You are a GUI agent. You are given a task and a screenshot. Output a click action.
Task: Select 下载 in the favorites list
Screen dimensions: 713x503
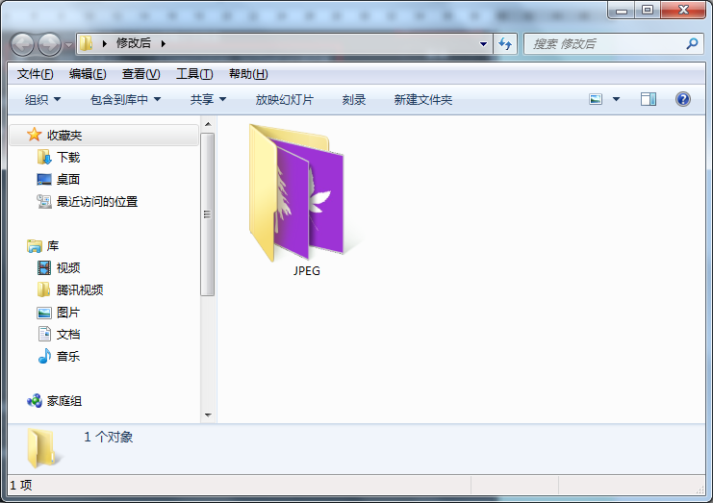coord(67,157)
